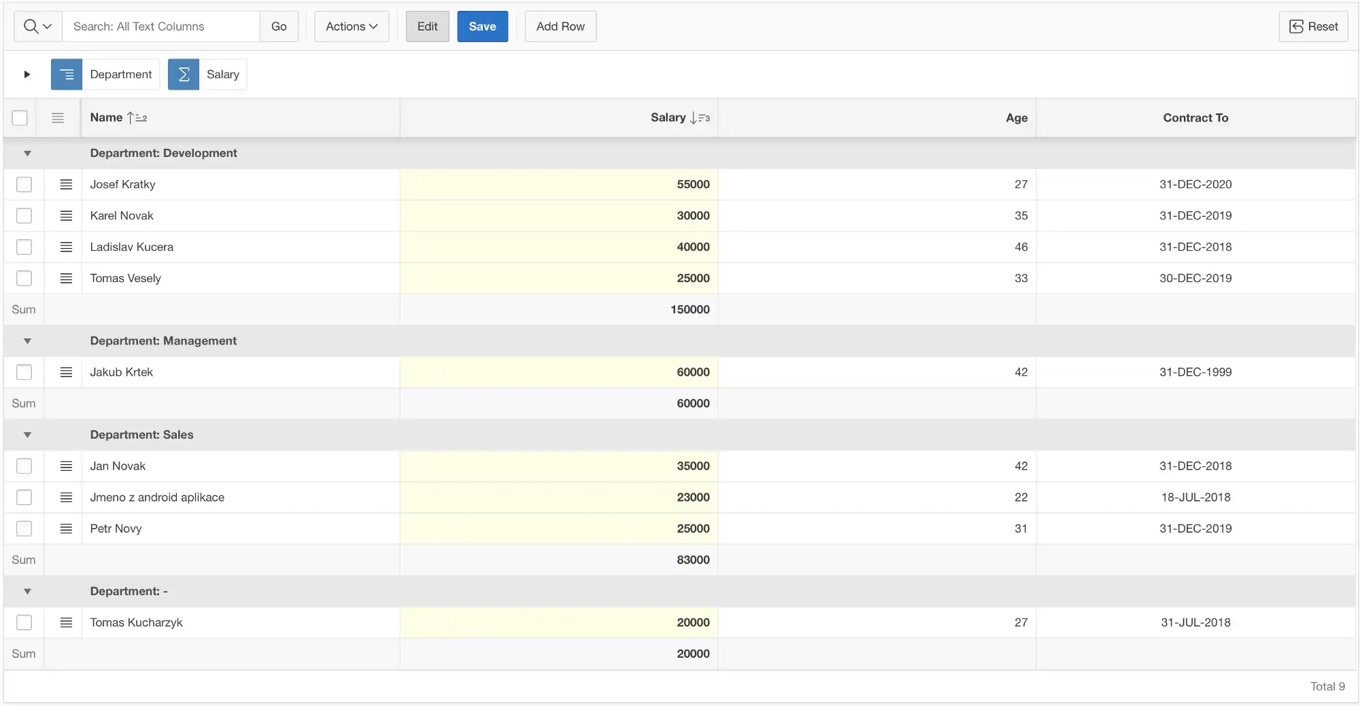Open row actions menu for Tomas Kucharzyk
The height and width of the screenshot is (706, 1360).
[x=66, y=622]
